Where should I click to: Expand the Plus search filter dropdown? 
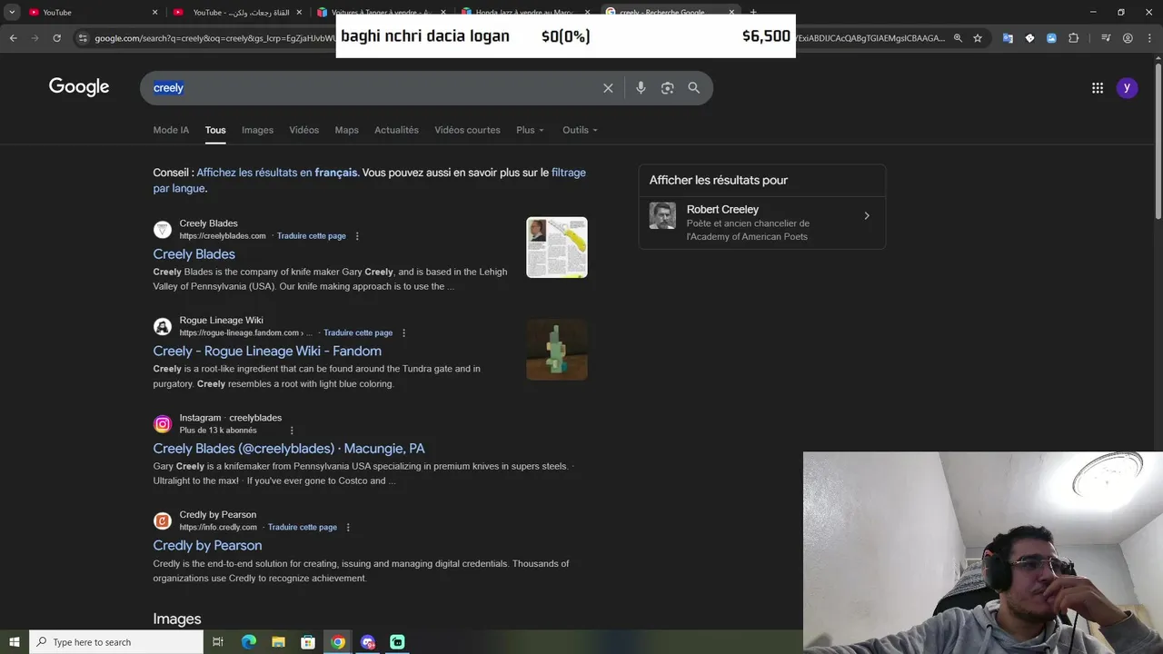tap(530, 130)
